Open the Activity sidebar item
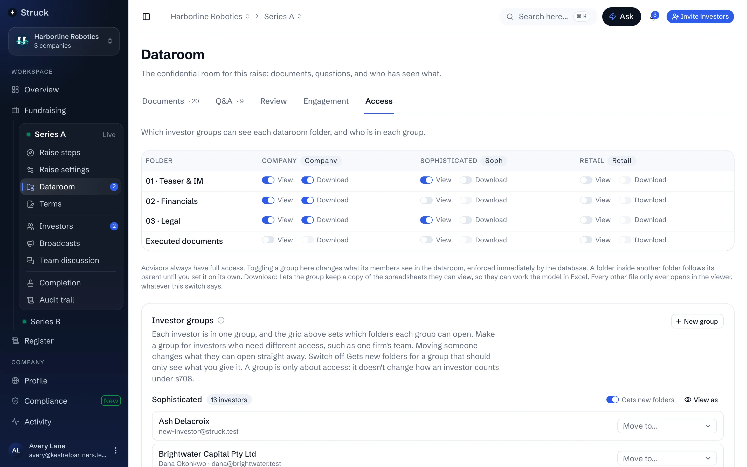 (x=38, y=422)
